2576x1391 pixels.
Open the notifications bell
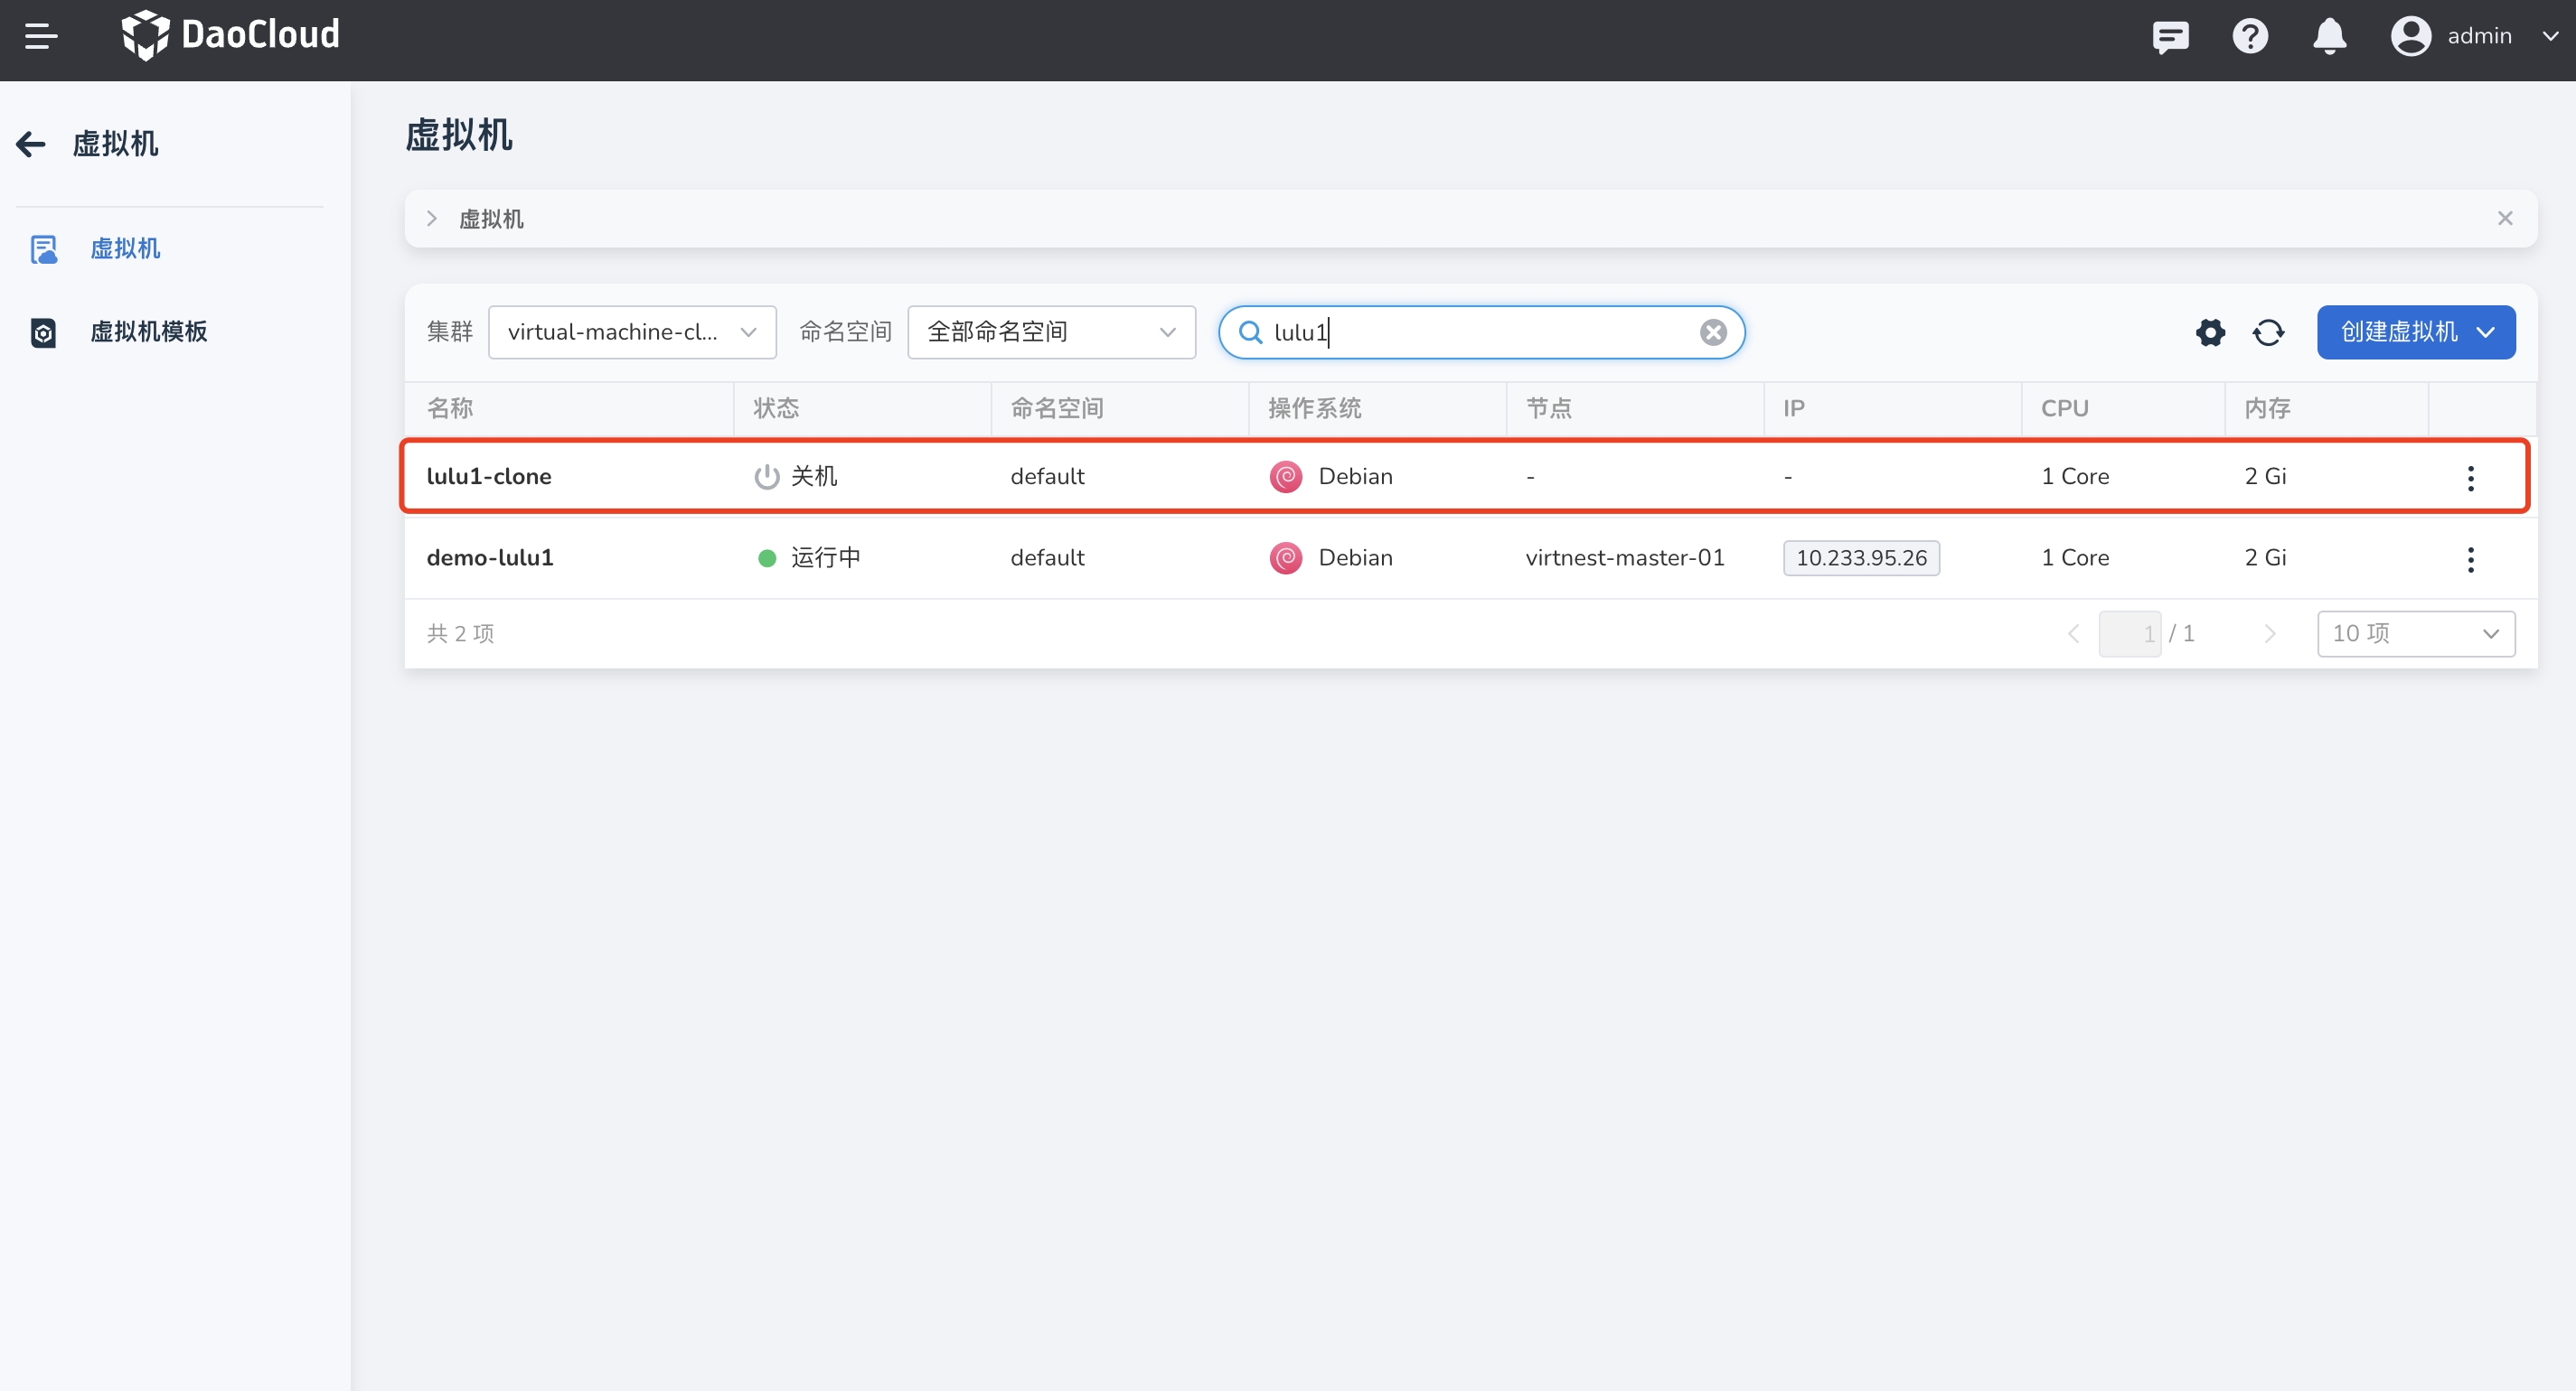[2329, 37]
